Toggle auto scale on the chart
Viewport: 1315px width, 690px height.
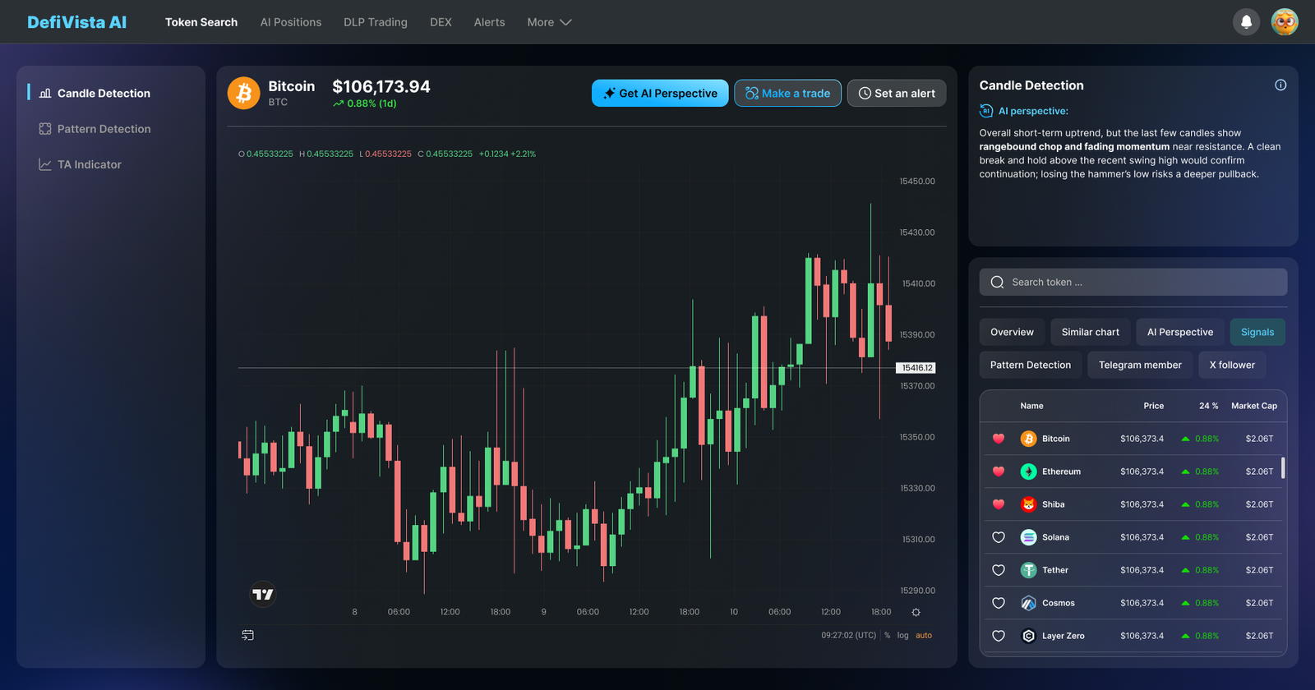[924, 636]
